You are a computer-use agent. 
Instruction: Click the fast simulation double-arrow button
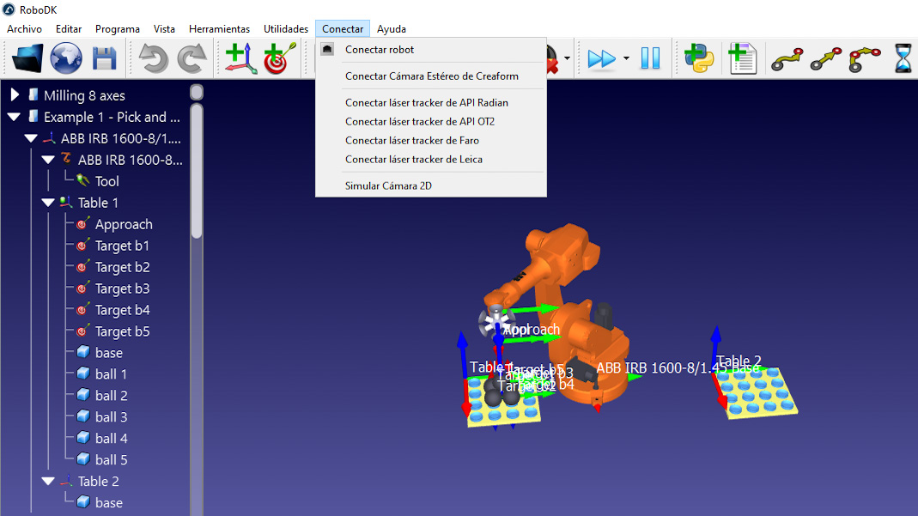click(601, 58)
